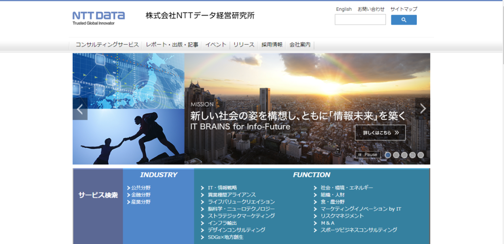Click the blue search magnifier button
Image resolution: width=504 pixels, height=244 pixels.
(404, 20)
